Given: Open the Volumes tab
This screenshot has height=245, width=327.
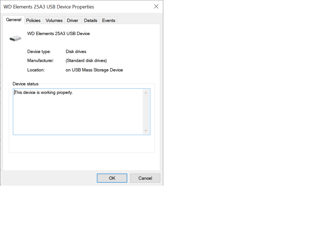Looking at the screenshot, I should click(x=54, y=20).
